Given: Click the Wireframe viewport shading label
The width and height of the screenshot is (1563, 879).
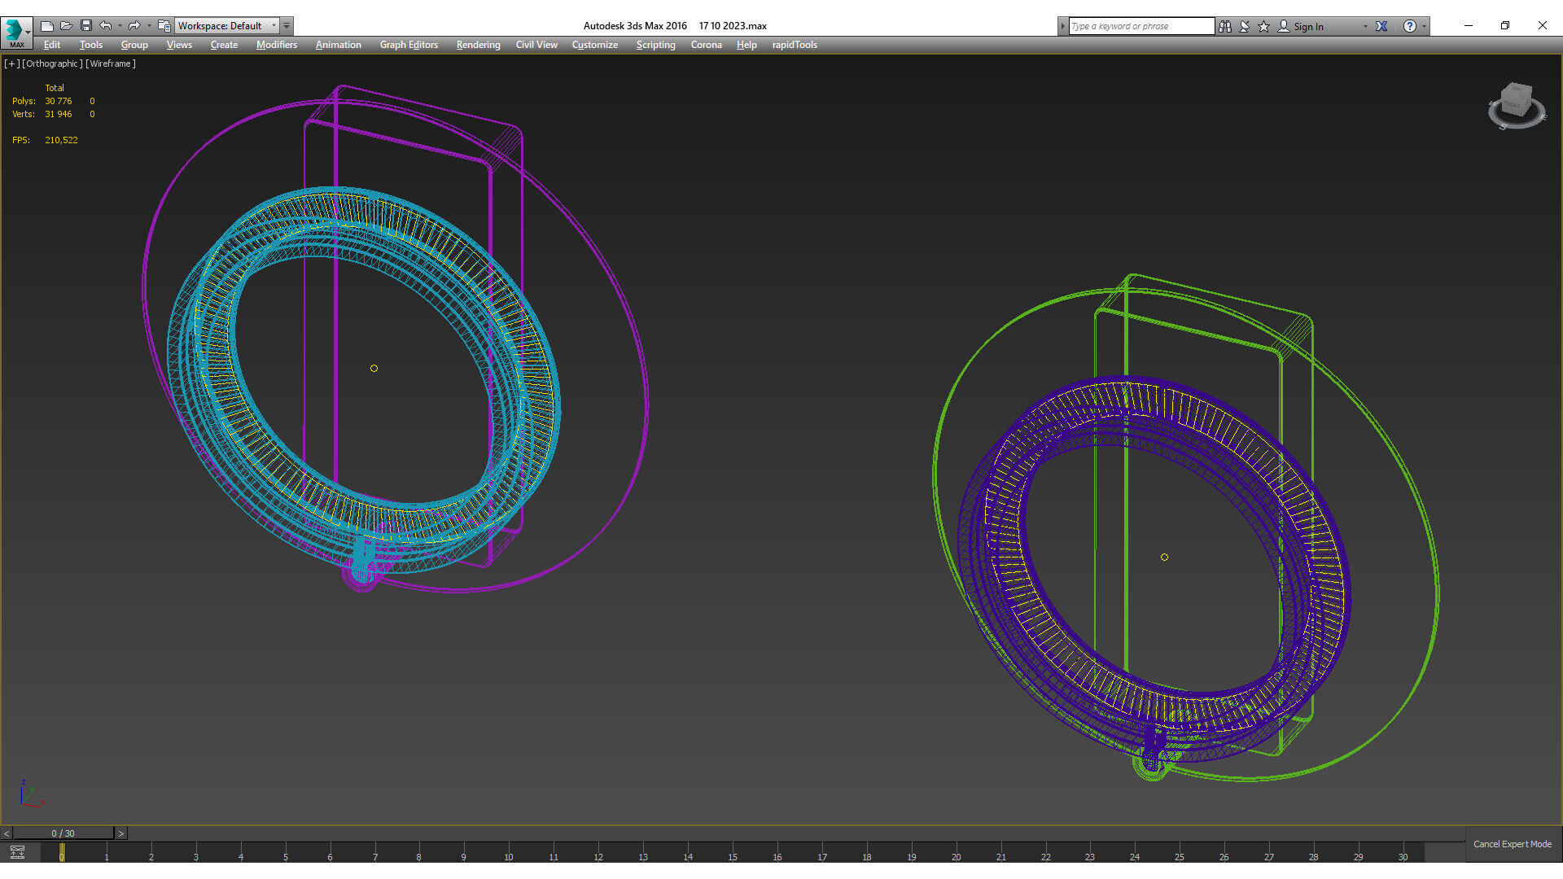Looking at the screenshot, I should click(x=111, y=63).
